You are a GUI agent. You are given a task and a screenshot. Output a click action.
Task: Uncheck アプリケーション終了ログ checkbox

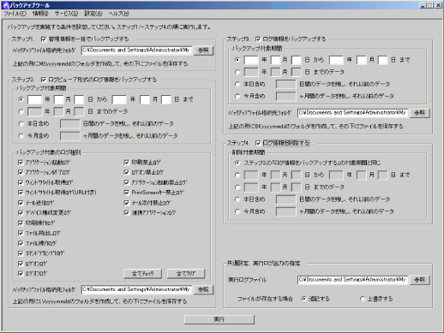pyautogui.click(x=21, y=172)
